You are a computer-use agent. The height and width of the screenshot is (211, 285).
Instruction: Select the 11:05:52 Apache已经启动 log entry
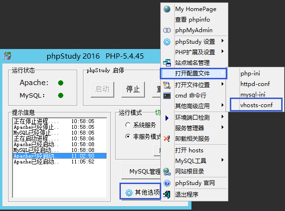[x=59, y=161]
